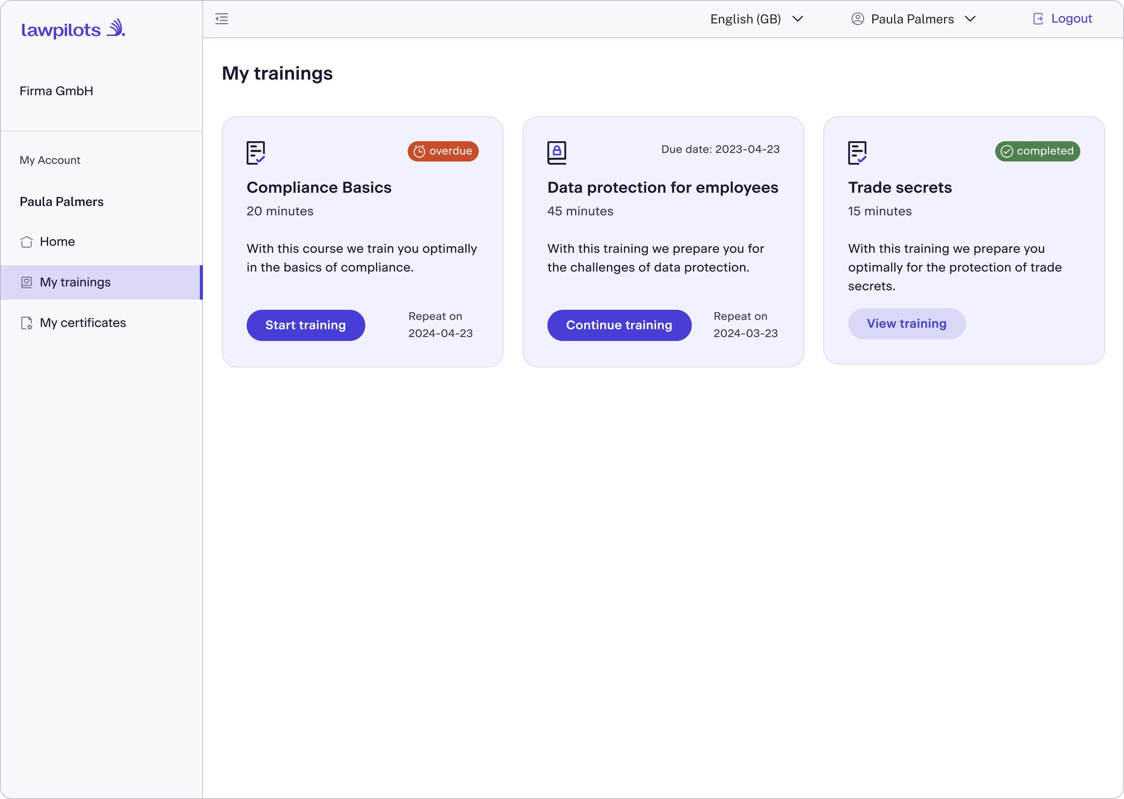This screenshot has width=1124, height=799.
Task: Click the Compliance Basics course description
Action: click(x=362, y=258)
